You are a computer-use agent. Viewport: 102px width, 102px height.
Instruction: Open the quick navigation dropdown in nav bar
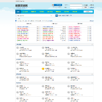click(88, 12)
